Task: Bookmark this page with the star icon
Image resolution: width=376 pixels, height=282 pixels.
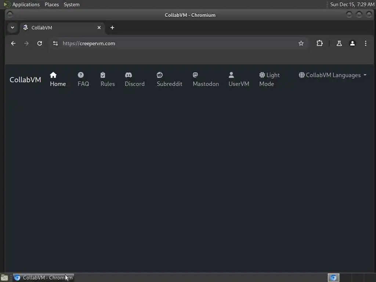Action: [301, 43]
